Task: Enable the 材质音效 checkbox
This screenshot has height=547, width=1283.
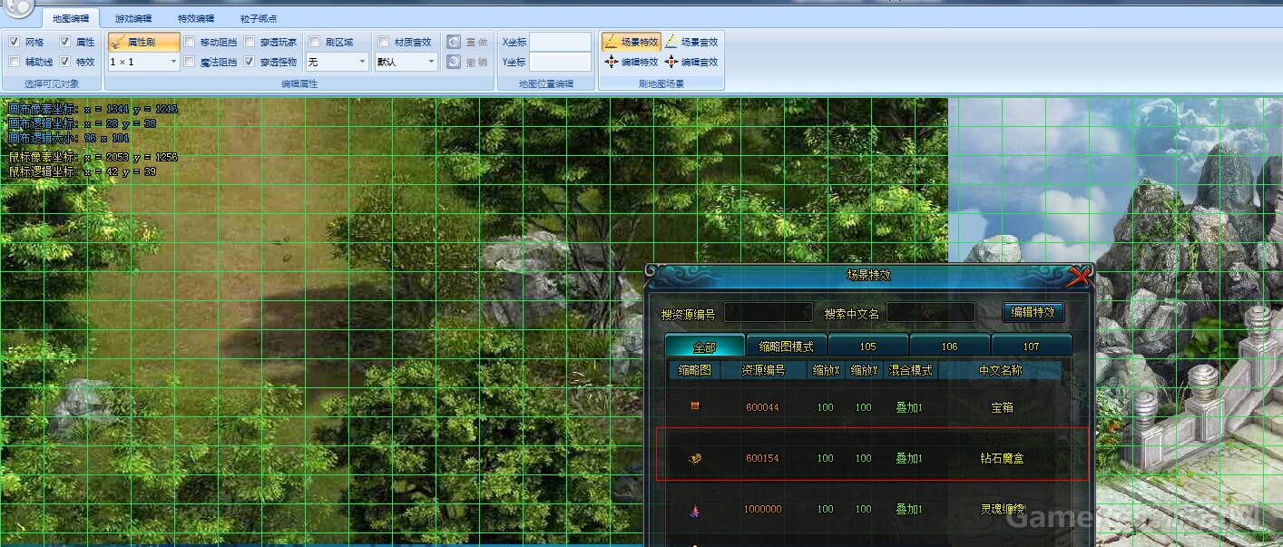Action: 384,42
